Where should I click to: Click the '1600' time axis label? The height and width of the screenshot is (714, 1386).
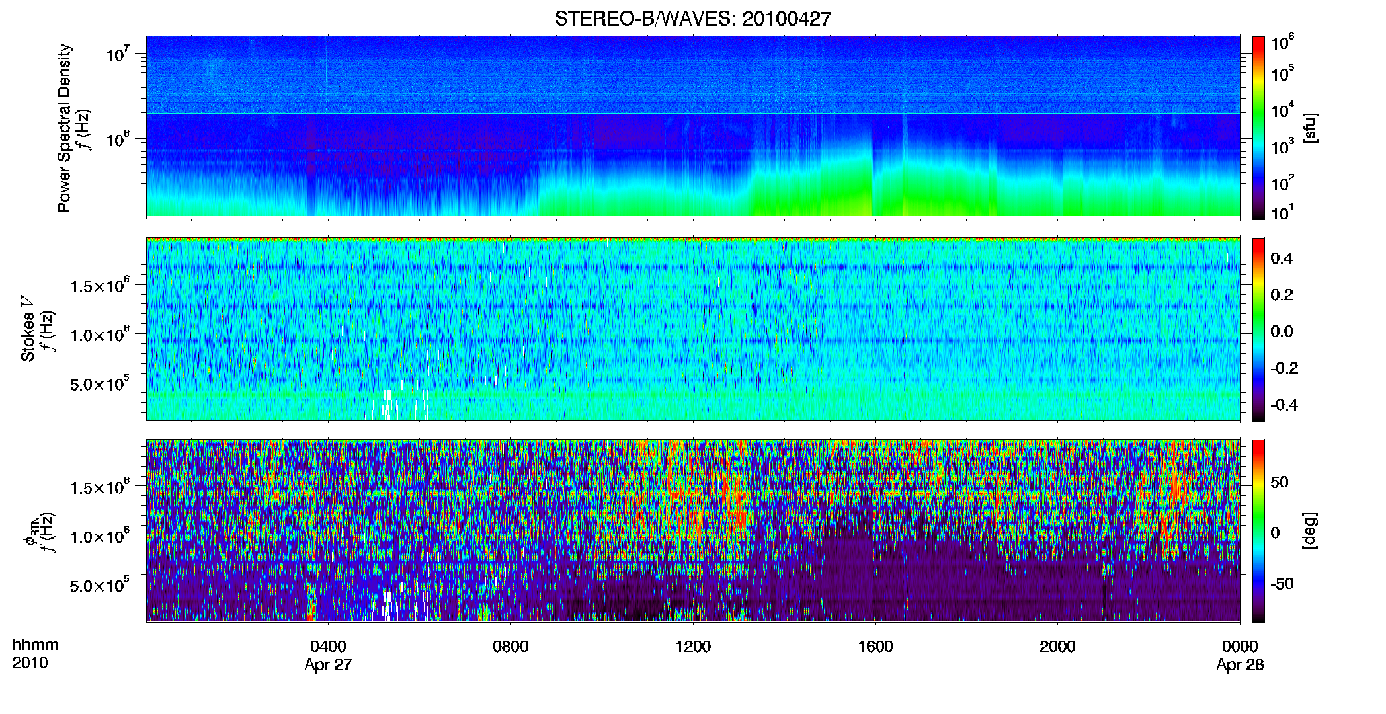[x=875, y=647]
